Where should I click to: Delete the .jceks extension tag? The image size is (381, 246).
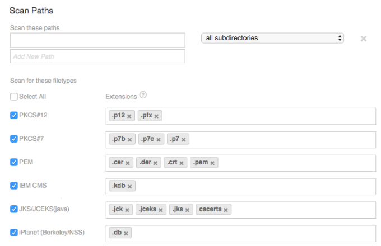tap(161, 210)
